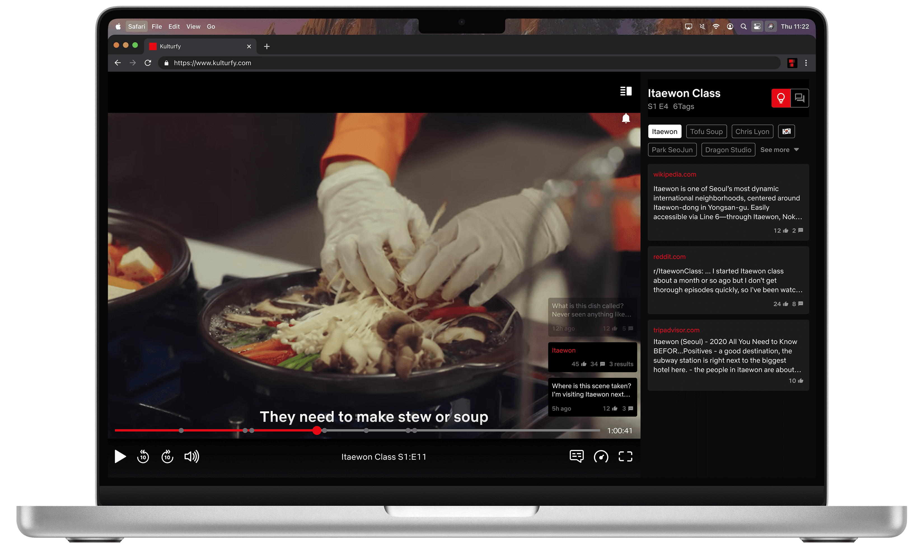
Task: Rewind 10 seconds
Action: 143,456
